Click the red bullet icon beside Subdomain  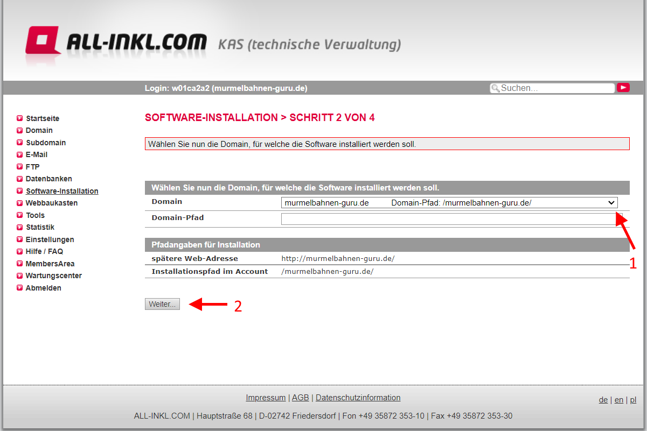click(x=20, y=143)
